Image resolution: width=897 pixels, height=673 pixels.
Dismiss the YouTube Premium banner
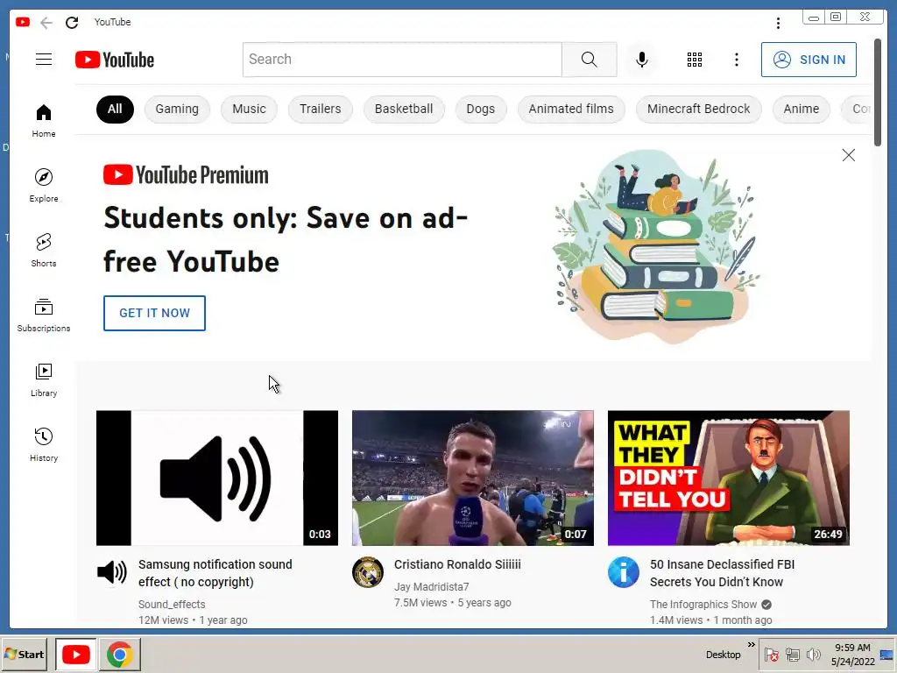tap(848, 155)
